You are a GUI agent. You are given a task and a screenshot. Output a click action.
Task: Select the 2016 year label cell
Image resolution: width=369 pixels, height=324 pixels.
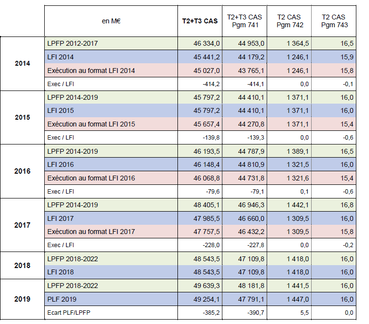pos(22,171)
